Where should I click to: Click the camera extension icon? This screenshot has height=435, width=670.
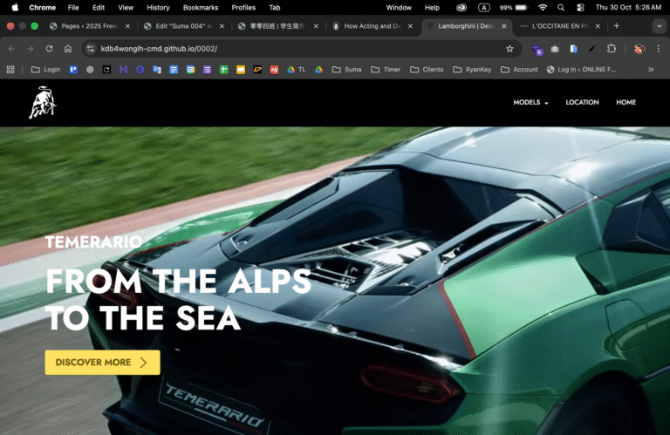[x=555, y=49]
